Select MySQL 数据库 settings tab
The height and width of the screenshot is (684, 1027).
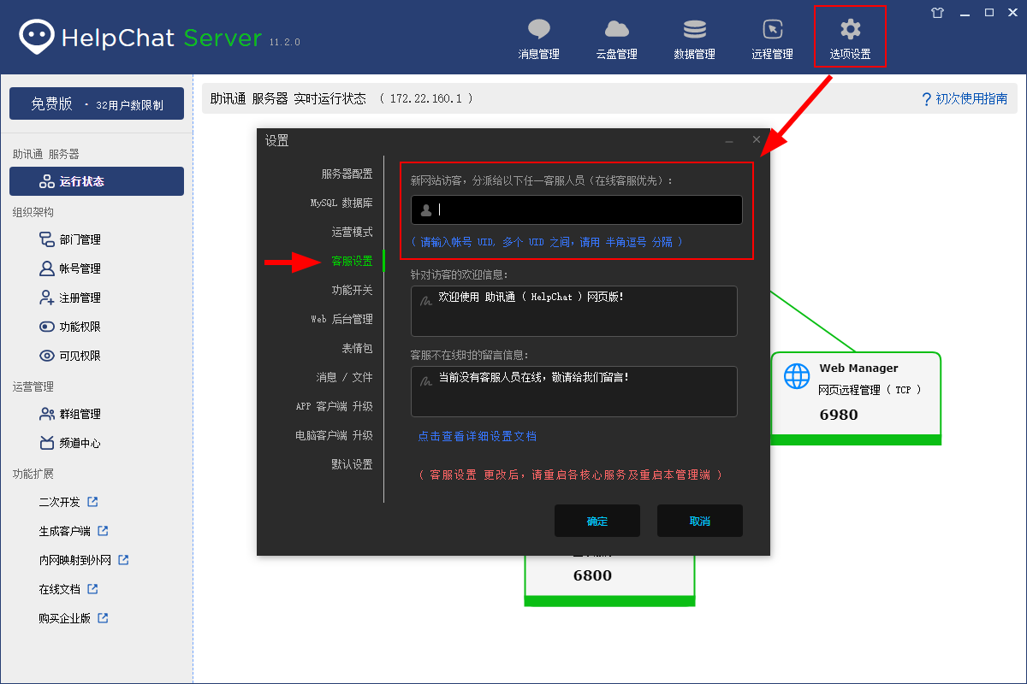pyautogui.click(x=341, y=203)
